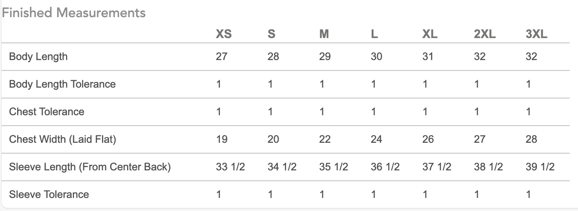Click the L size column header
This screenshot has height=211, width=578.
point(374,34)
